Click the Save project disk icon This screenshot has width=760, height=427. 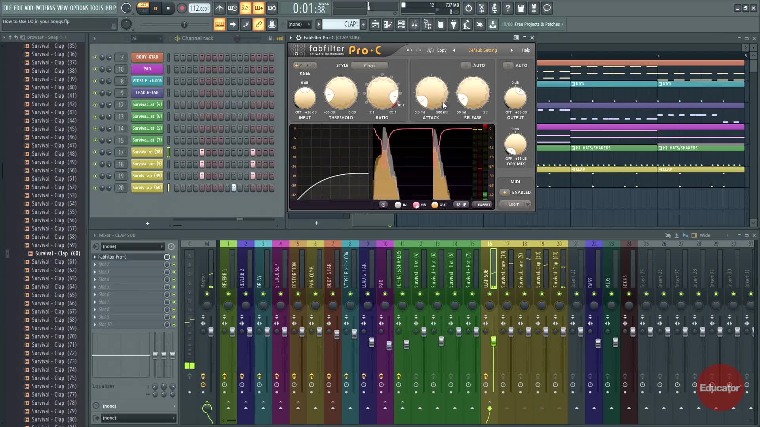click(x=521, y=8)
